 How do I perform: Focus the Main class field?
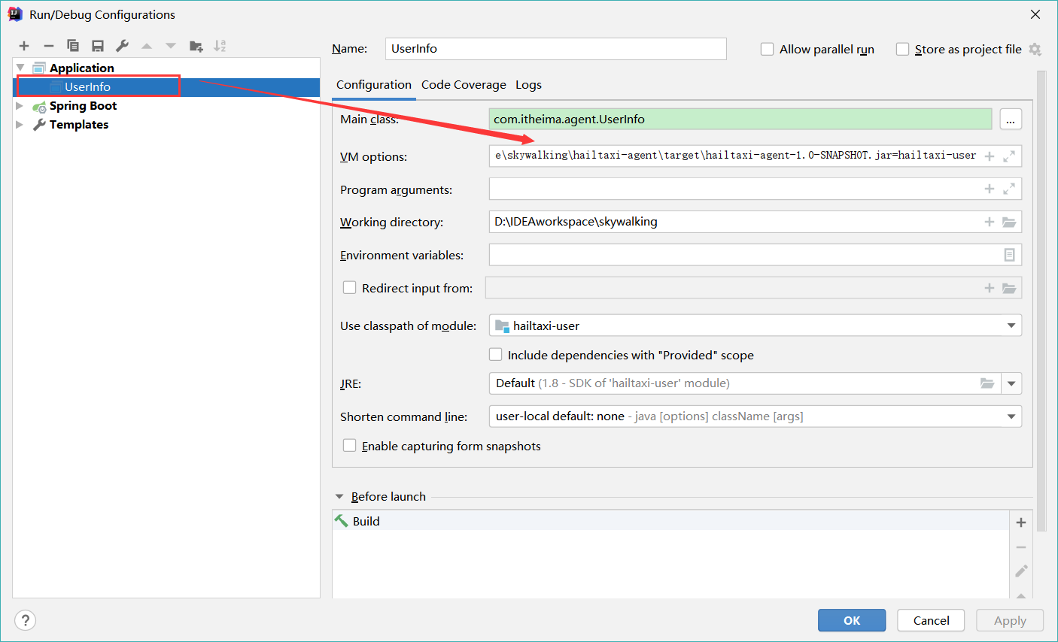(x=740, y=119)
